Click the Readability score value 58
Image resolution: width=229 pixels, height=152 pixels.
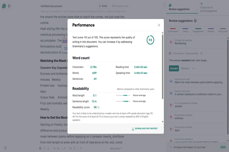95,107
